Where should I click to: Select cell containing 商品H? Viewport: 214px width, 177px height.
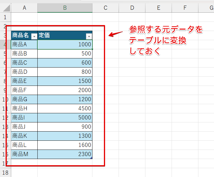[24, 109]
